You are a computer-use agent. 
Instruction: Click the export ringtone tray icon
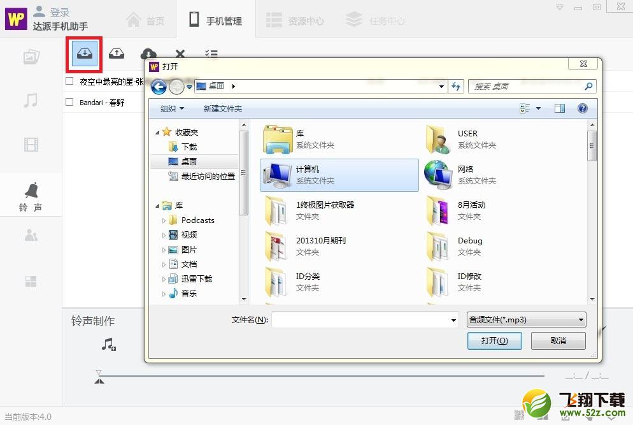(117, 54)
